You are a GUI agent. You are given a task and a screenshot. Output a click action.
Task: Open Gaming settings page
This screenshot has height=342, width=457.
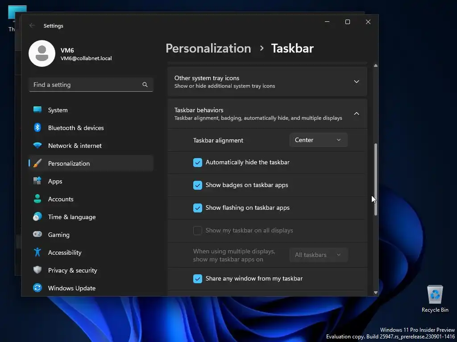point(91,234)
